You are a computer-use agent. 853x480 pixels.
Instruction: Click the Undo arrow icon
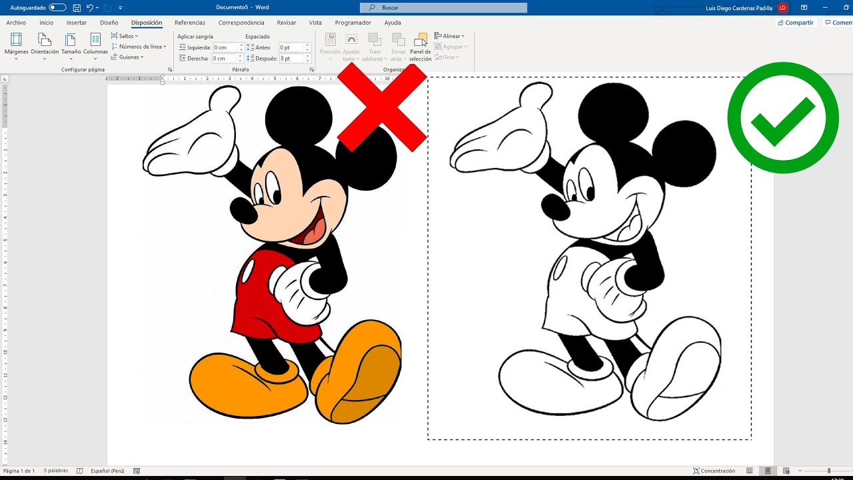[x=89, y=7]
